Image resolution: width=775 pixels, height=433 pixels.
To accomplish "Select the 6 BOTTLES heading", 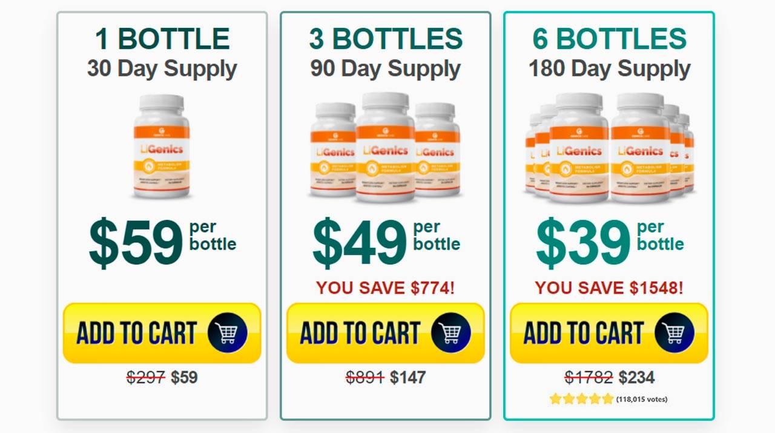I will [x=609, y=39].
